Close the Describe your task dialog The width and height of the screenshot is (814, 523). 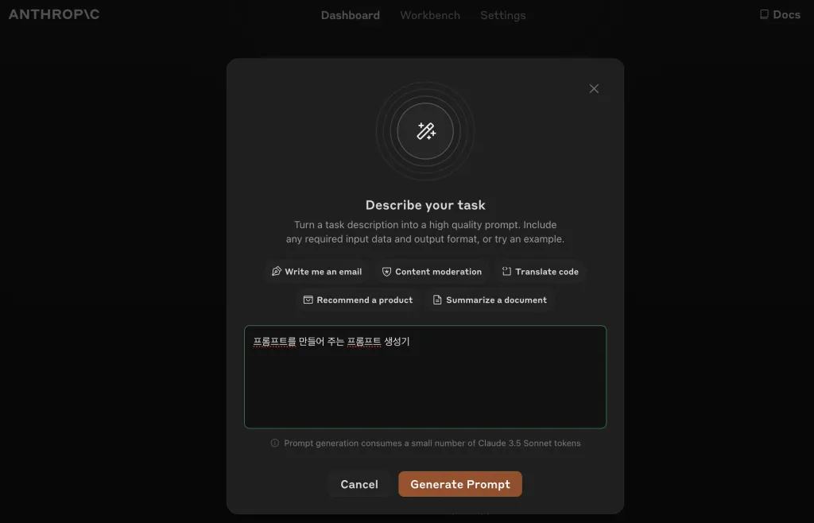(x=594, y=89)
